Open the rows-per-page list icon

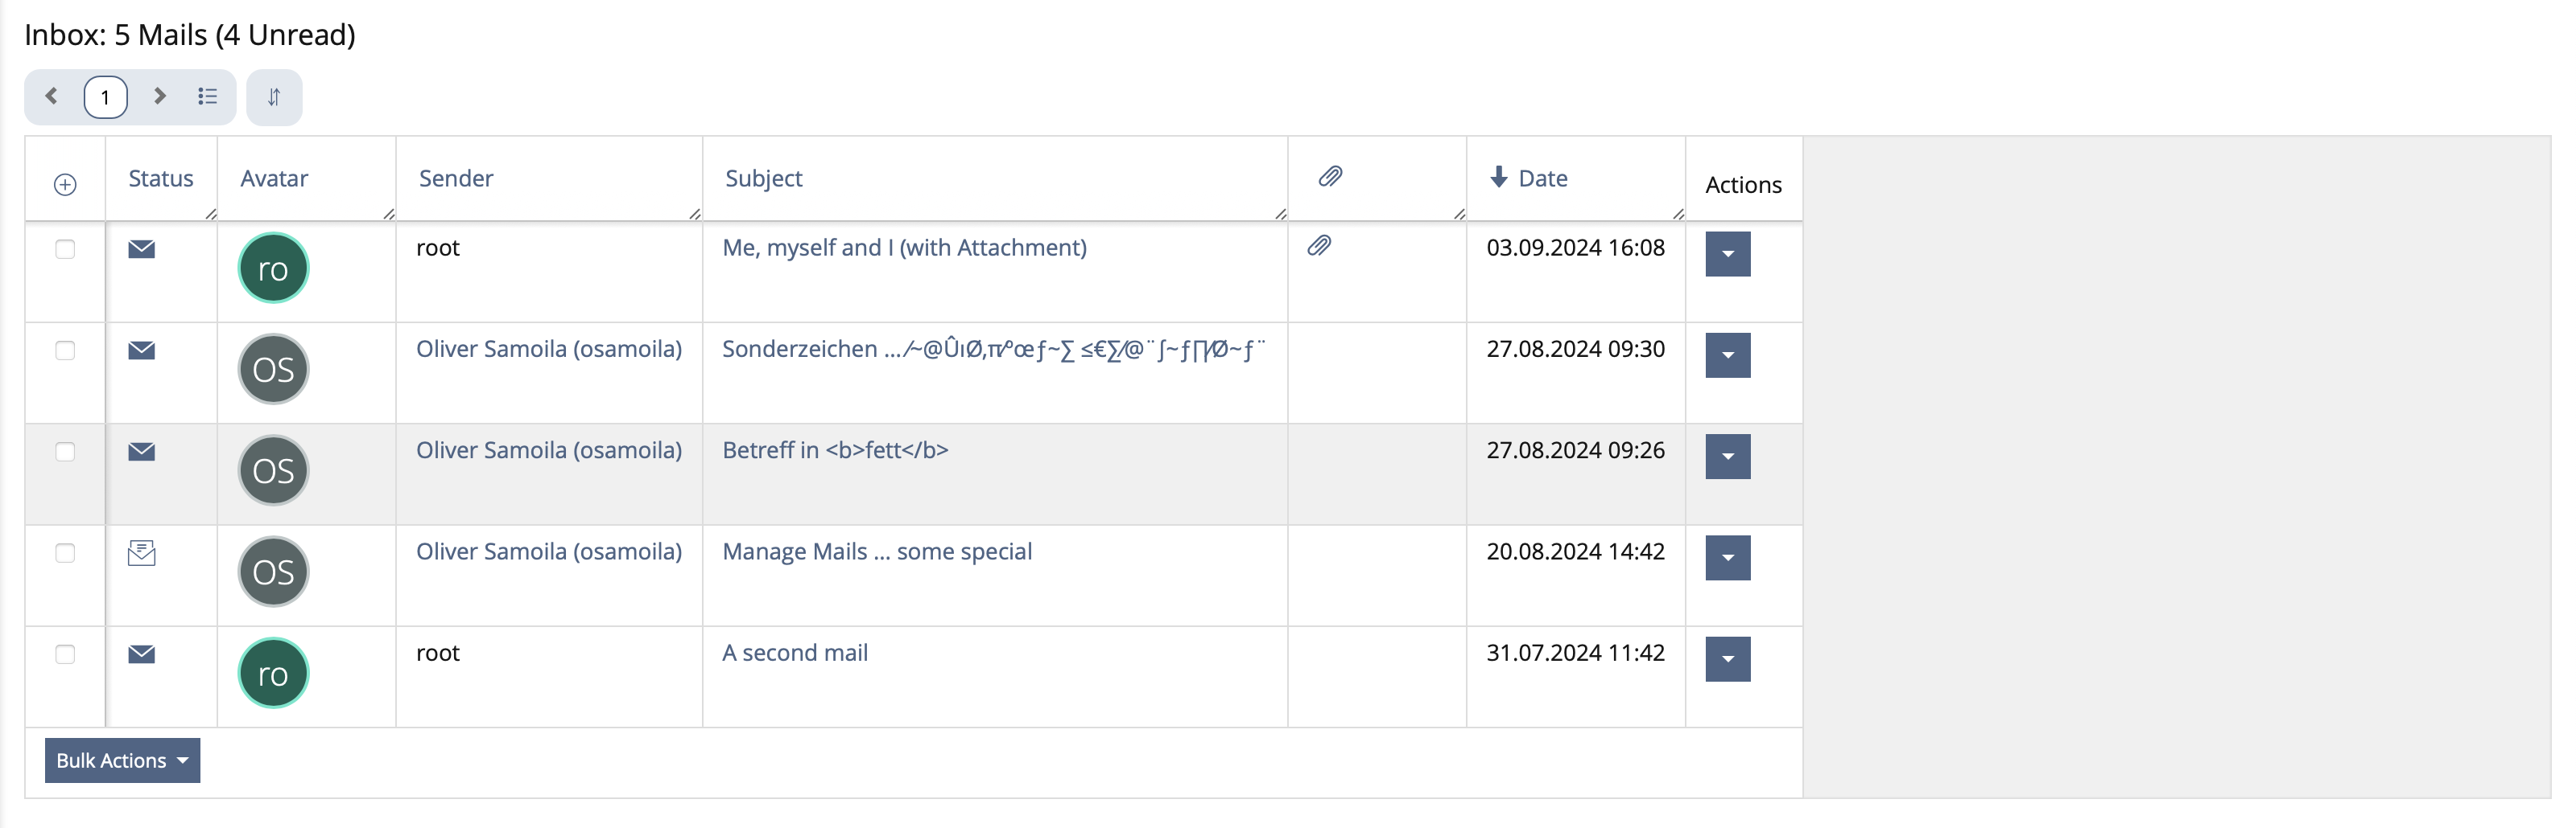(x=207, y=97)
